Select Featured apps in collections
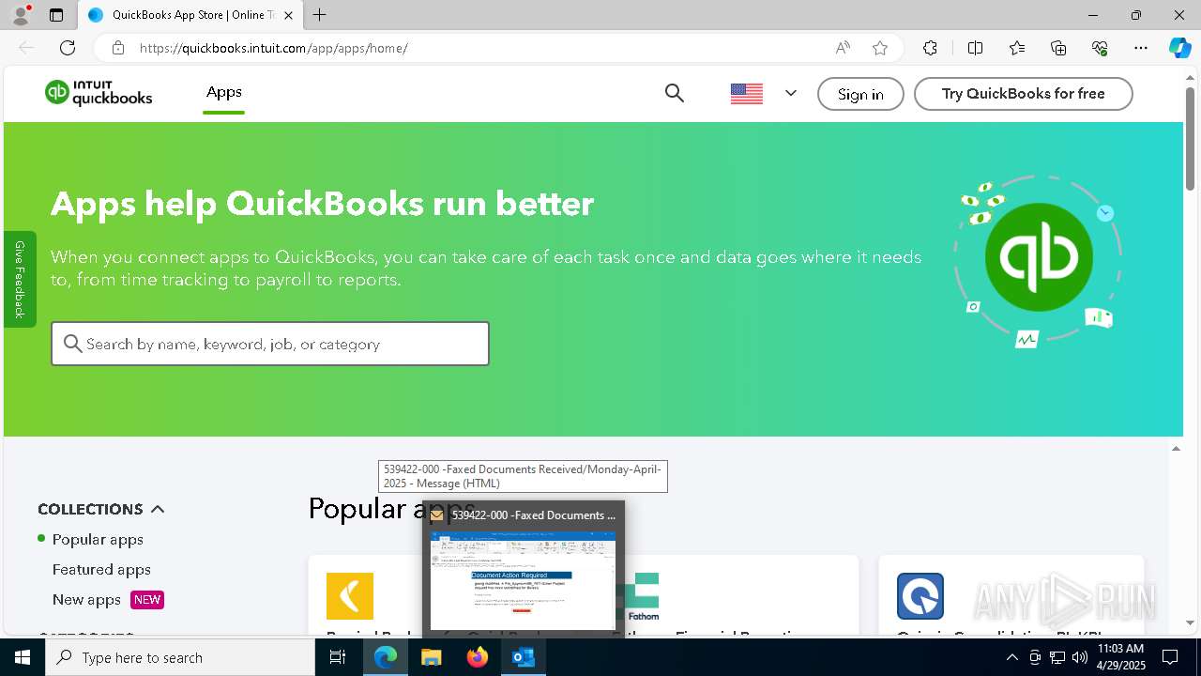The height and width of the screenshot is (676, 1201). (101, 569)
